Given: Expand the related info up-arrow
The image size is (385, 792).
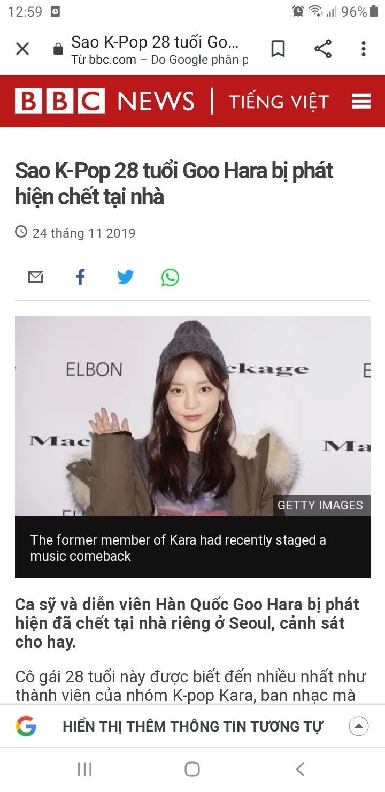Looking at the screenshot, I should tap(359, 726).
